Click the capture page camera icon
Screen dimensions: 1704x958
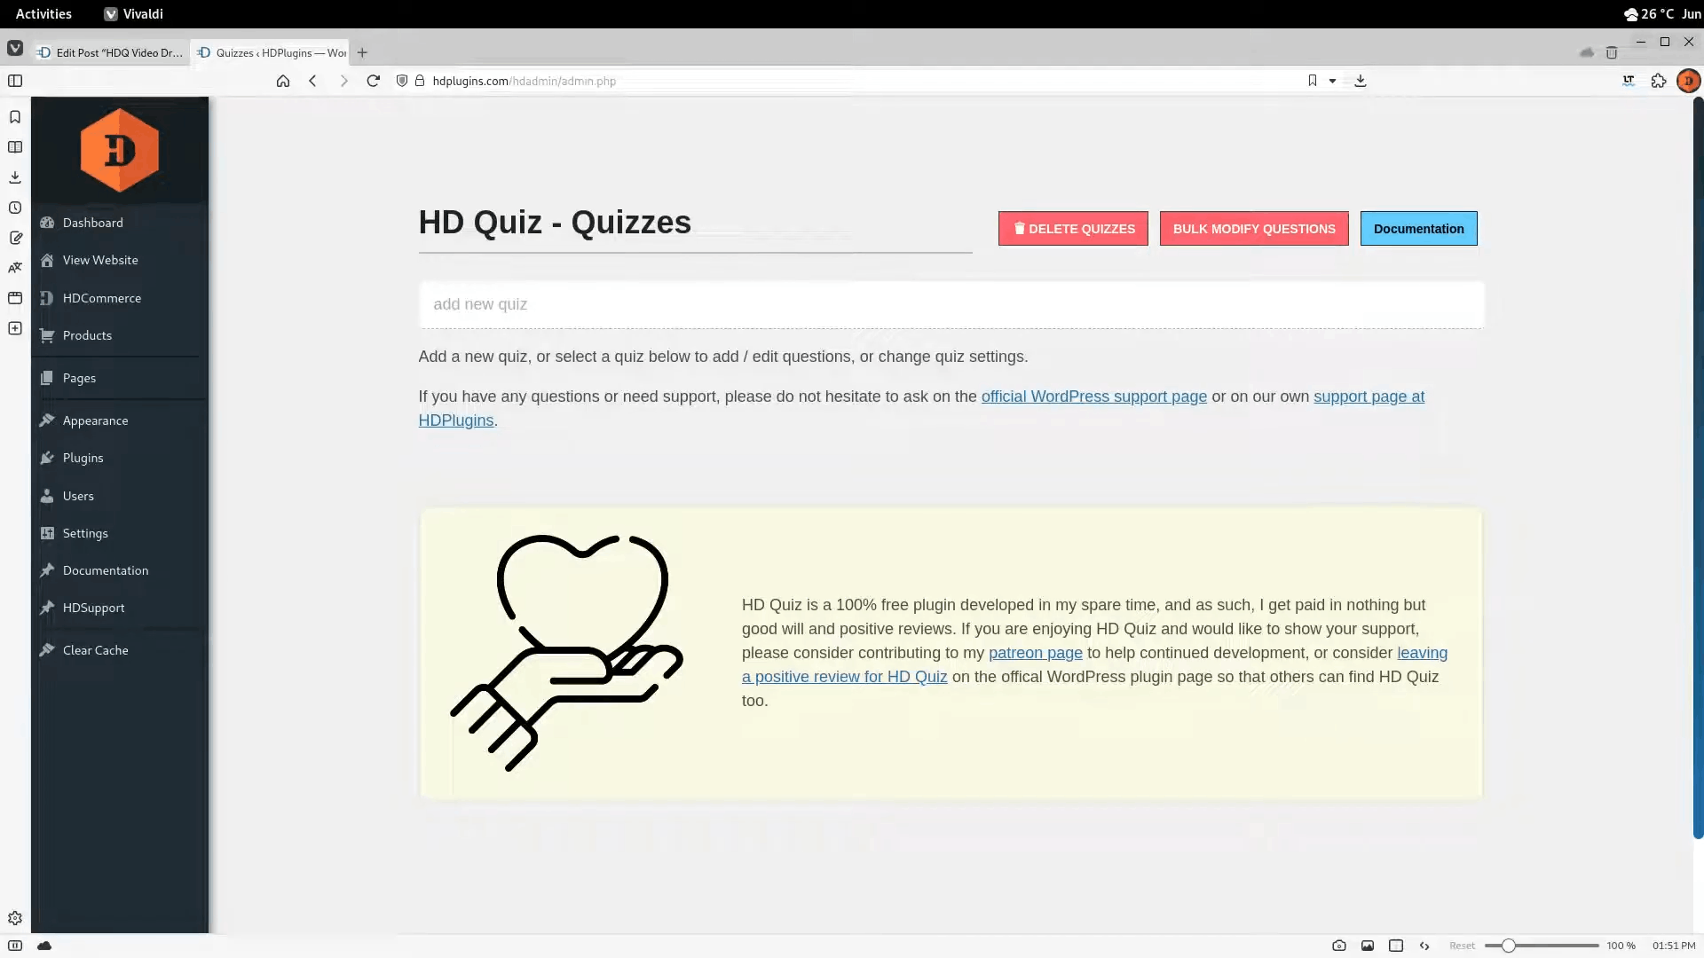[1339, 946]
